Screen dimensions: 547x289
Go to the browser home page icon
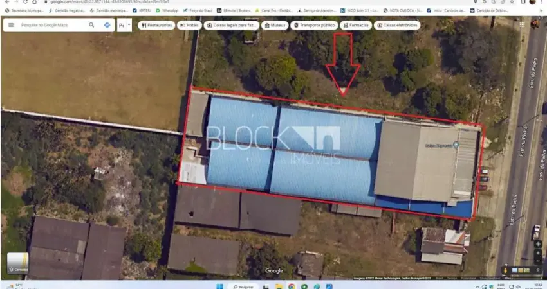pyautogui.click(x=34, y=2)
